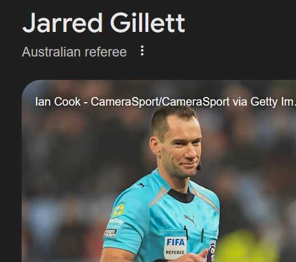Click the referee's face in the photo
The image size is (296, 262).
pos(180,147)
